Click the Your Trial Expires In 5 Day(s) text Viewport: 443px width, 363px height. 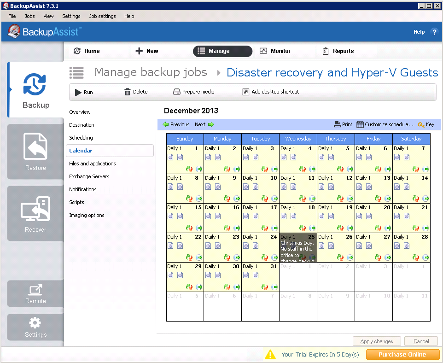[x=320, y=355]
